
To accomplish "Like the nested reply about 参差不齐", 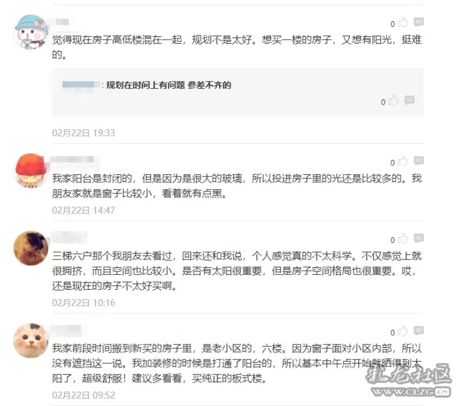I will (x=393, y=100).
